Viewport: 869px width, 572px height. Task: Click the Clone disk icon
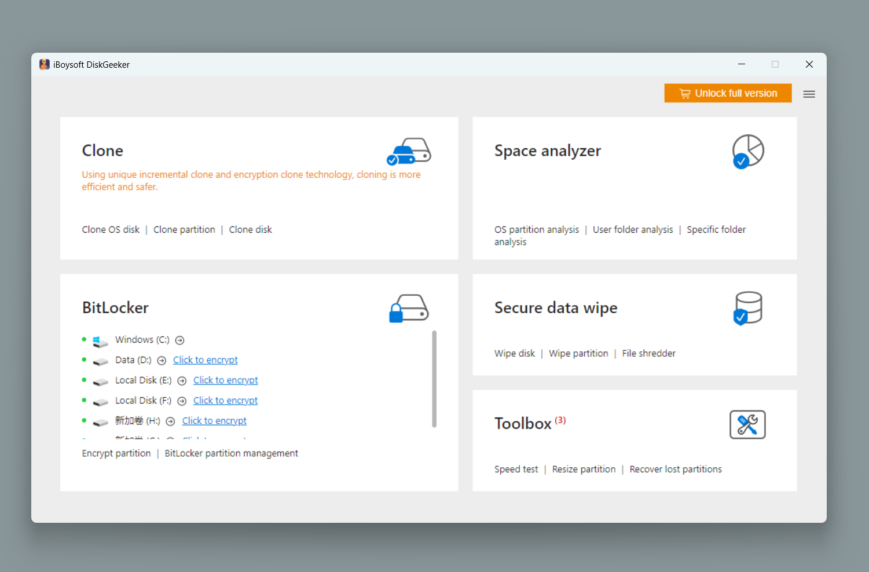(x=409, y=152)
